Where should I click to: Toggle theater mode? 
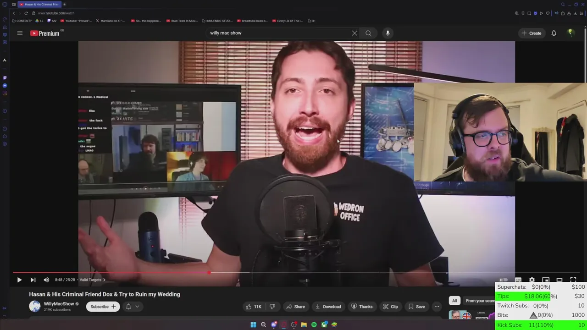[559, 280]
